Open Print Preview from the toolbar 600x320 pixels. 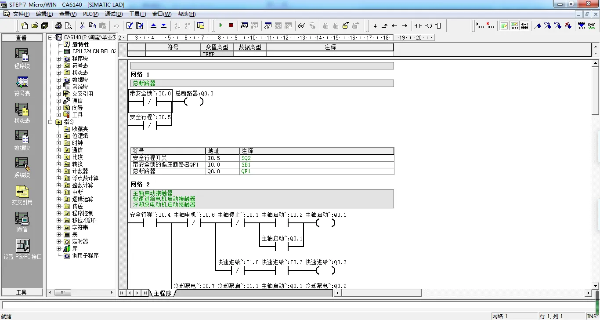(x=68, y=25)
